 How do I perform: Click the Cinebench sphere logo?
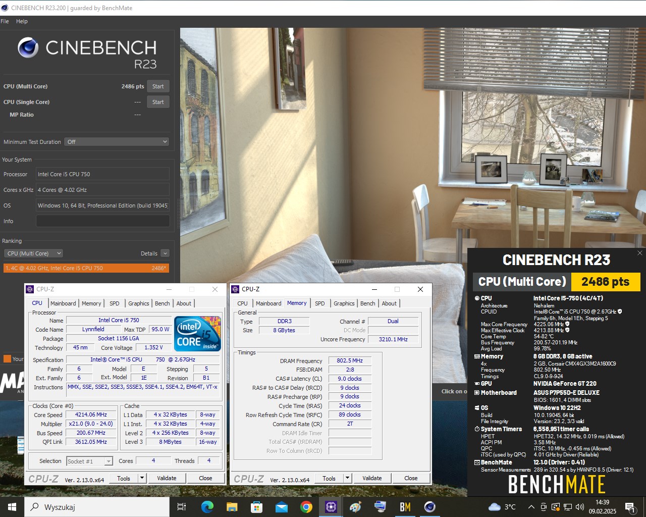pyautogui.click(x=28, y=48)
